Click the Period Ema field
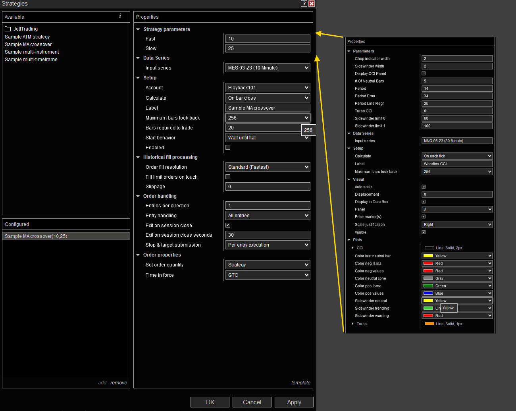 pyautogui.click(x=457, y=96)
